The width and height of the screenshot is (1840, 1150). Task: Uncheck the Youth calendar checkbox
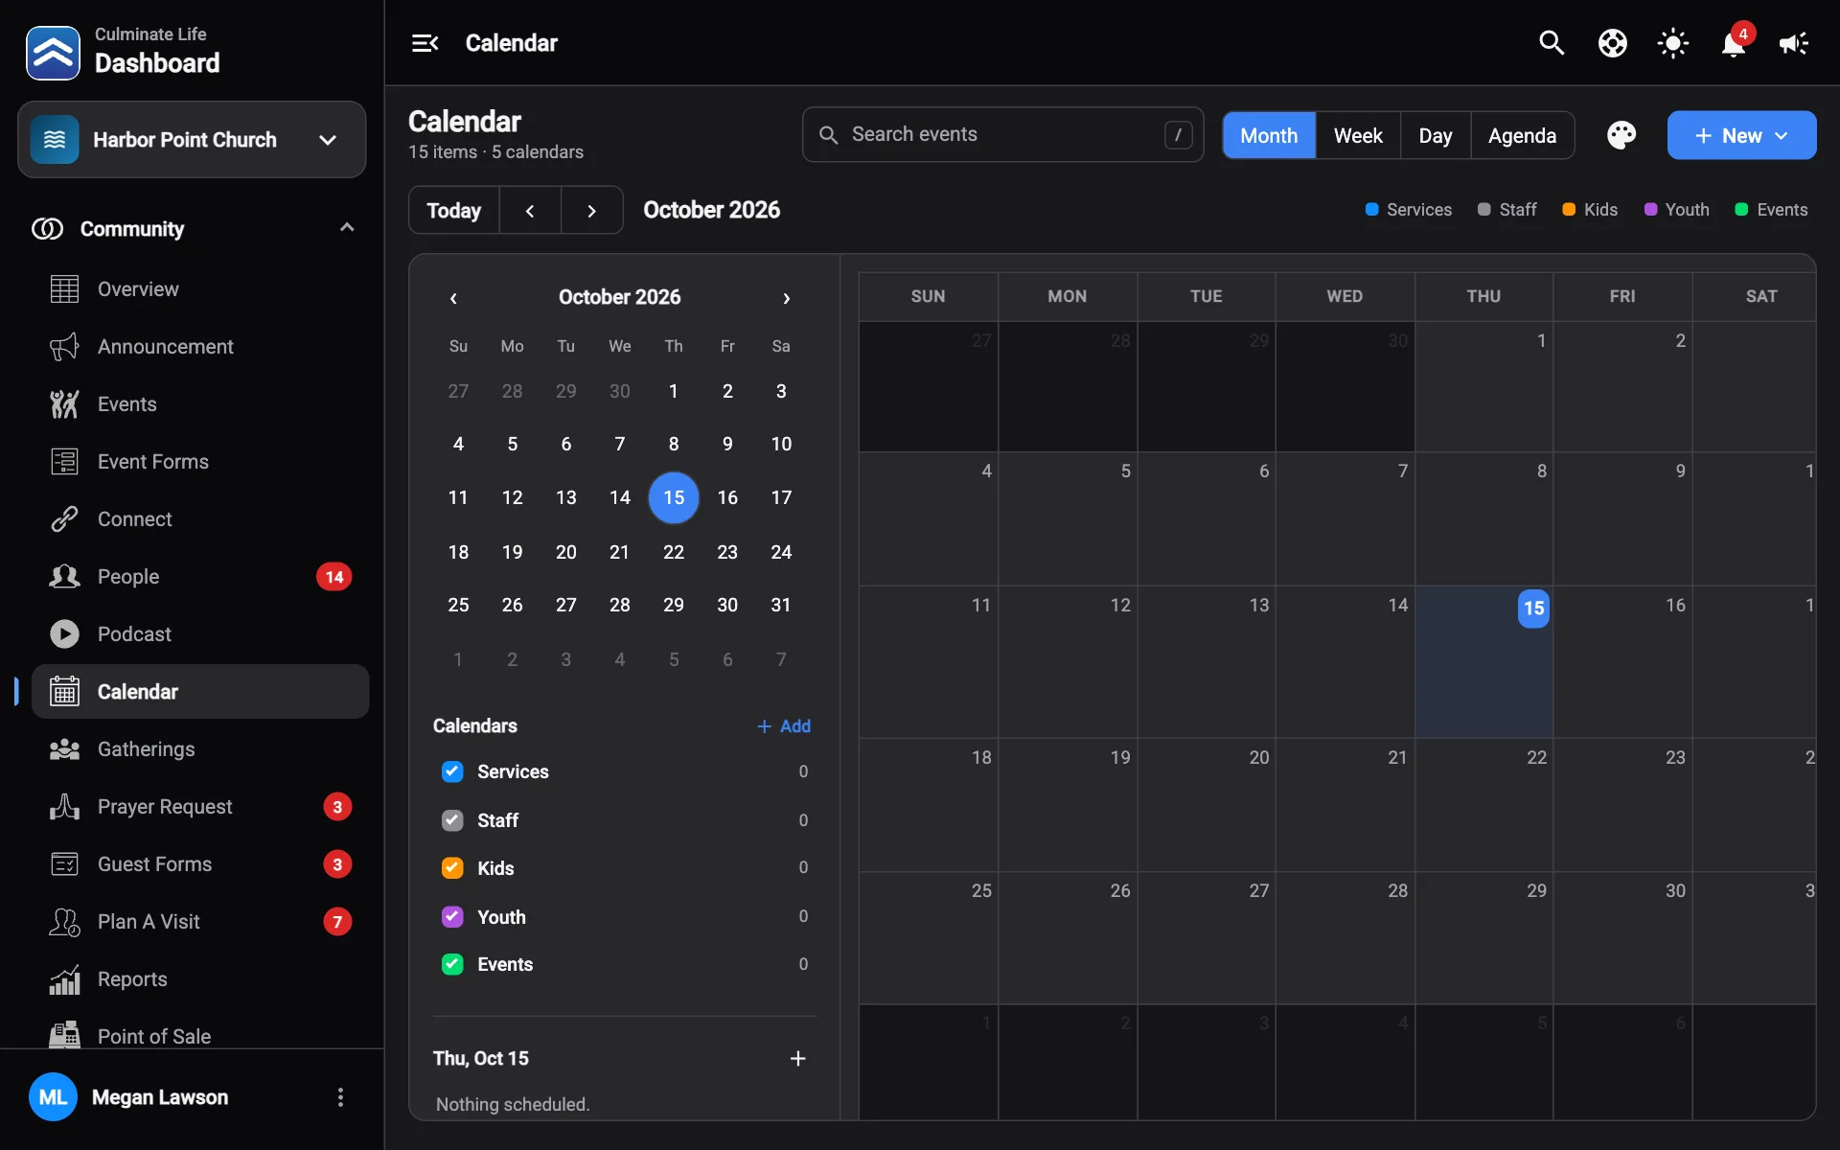[x=452, y=916]
